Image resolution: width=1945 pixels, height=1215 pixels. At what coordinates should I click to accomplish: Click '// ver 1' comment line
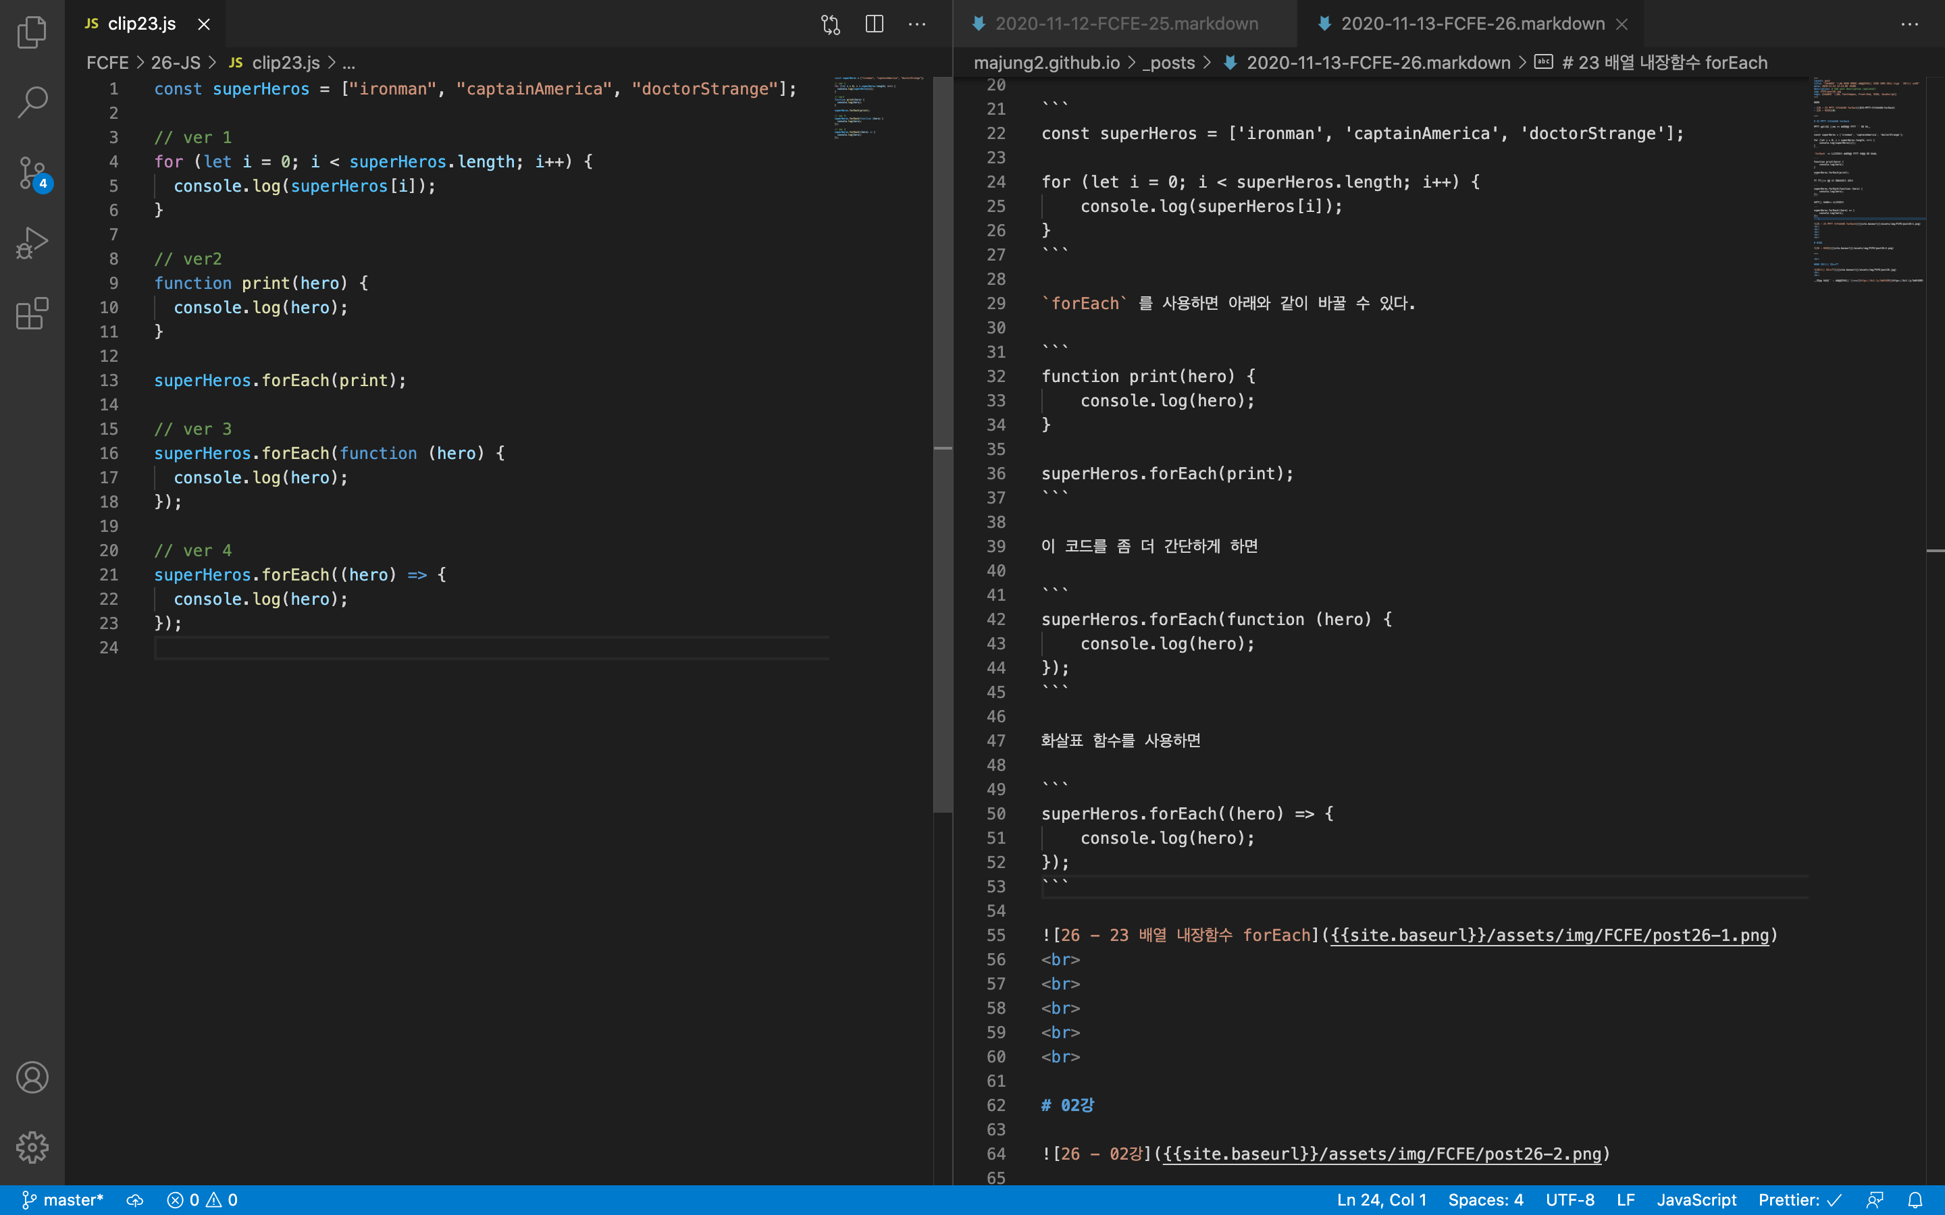coord(193,138)
